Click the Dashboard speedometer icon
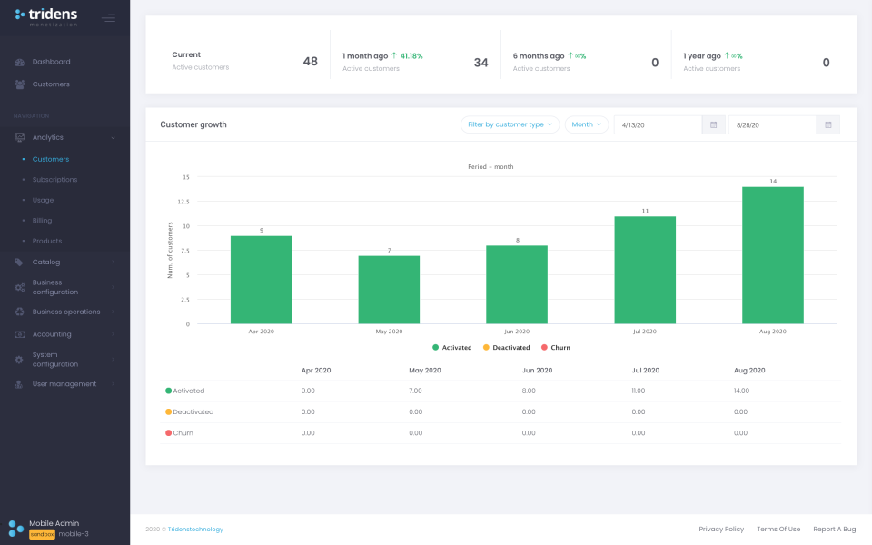 [x=19, y=62]
